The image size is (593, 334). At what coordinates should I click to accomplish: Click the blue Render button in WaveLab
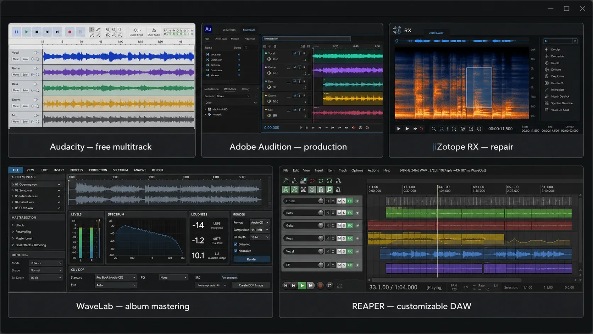[252, 259]
